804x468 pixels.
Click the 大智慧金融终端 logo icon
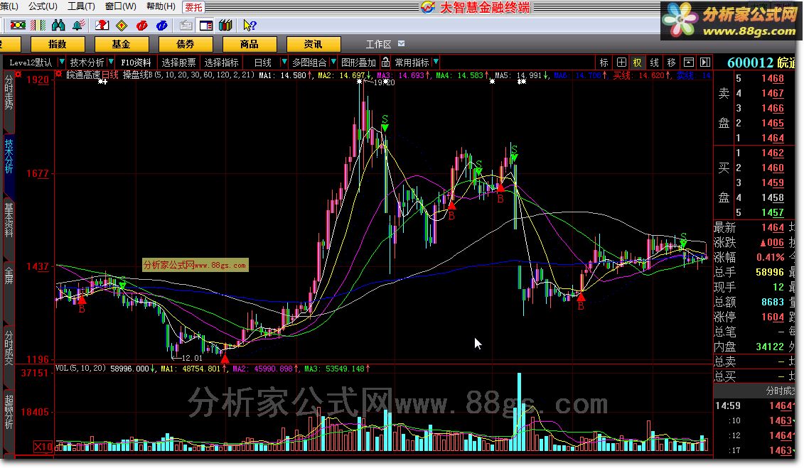[428, 7]
